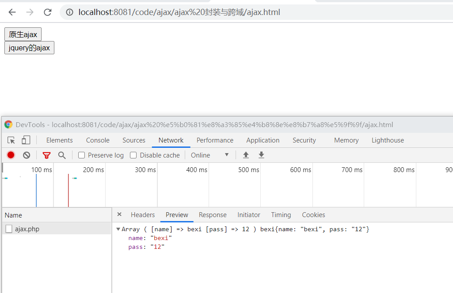Select the Network tab

171,140
